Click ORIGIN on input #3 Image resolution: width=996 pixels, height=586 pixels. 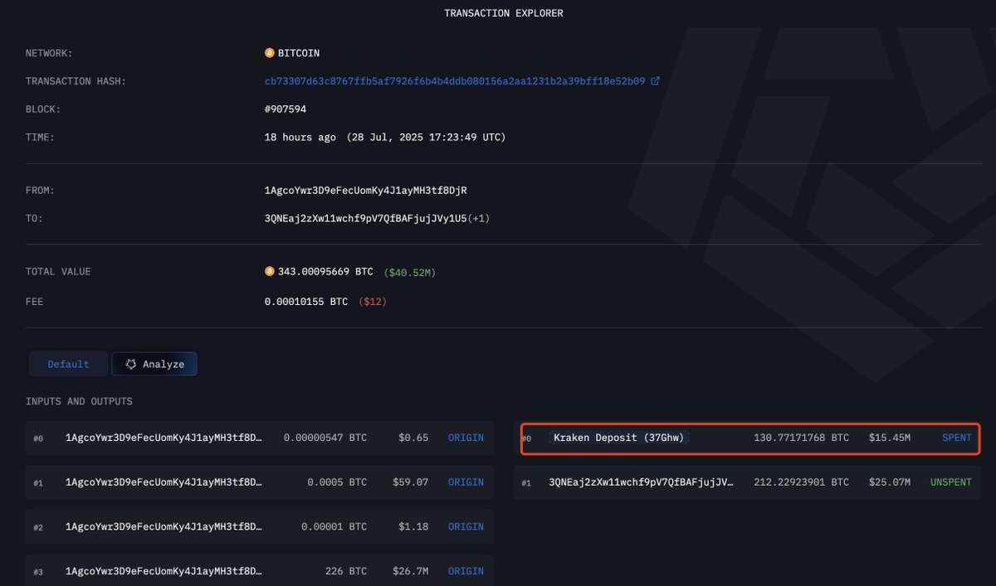[x=466, y=570]
